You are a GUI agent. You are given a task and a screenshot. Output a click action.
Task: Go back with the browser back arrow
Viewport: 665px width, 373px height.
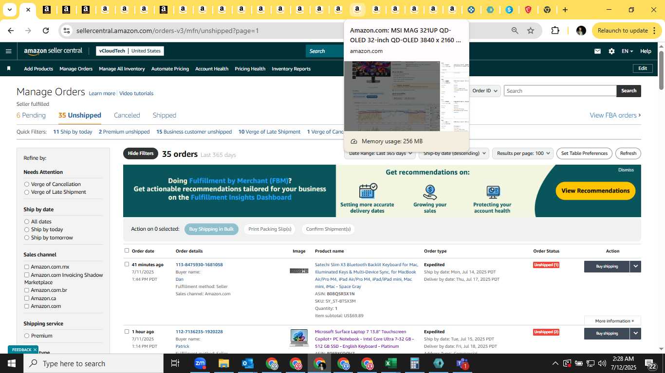[11, 31]
